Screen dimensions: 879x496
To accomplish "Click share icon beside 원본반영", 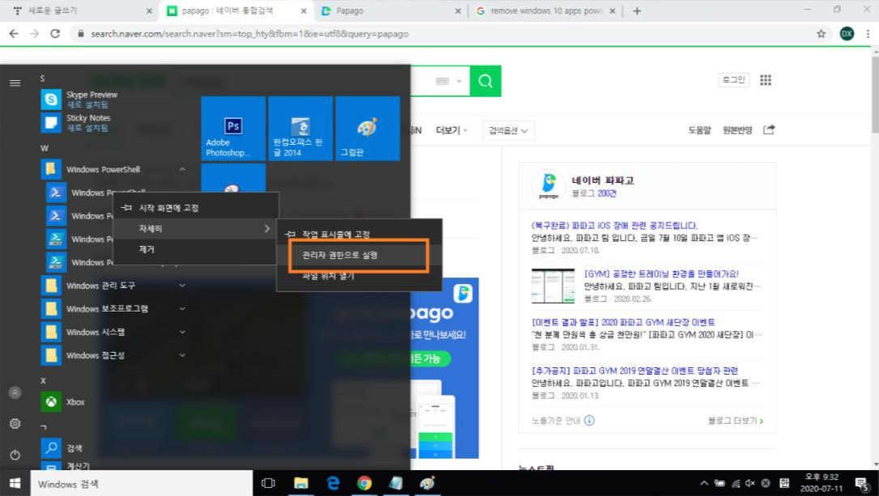I will click(x=769, y=130).
